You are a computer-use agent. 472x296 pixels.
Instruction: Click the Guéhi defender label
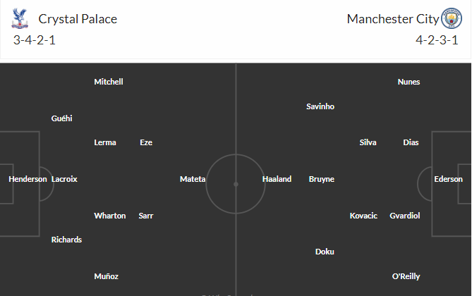click(61, 118)
